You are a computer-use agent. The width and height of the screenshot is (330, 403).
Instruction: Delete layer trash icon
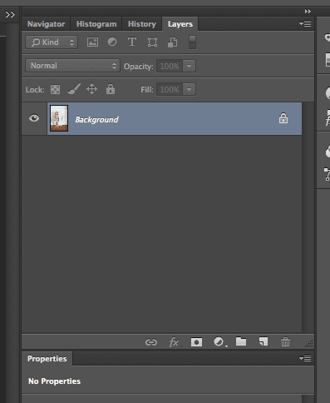click(285, 342)
